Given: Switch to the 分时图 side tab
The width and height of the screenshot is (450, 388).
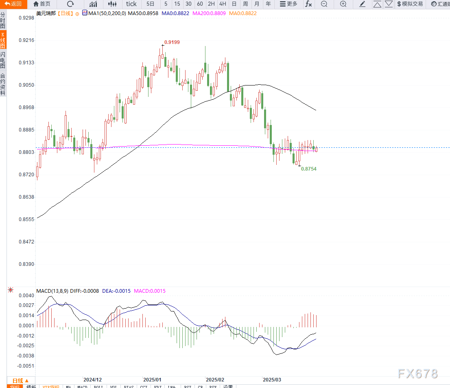Looking at the screenshot, I should [3, 20].
